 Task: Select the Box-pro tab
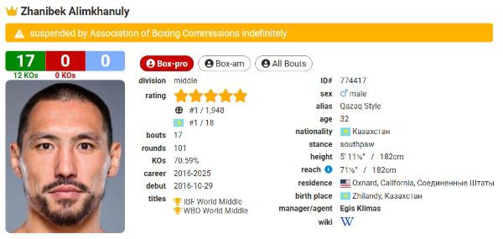[x=166, y=64]
